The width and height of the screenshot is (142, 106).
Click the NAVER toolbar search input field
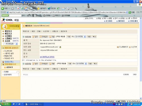15,15
